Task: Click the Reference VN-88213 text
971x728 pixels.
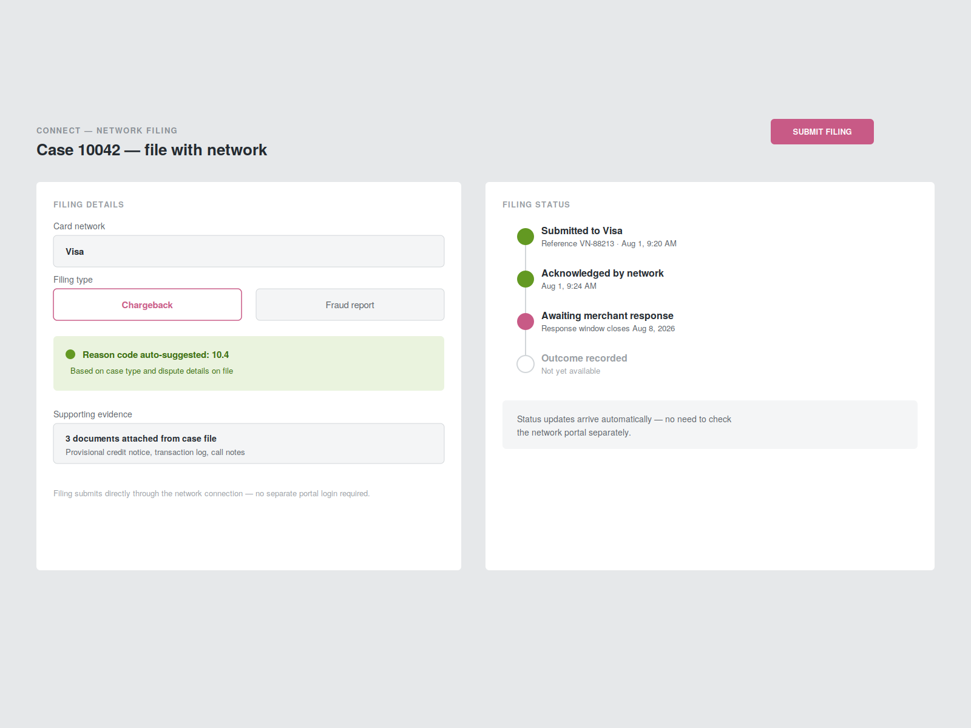Action: coord(578,244)
